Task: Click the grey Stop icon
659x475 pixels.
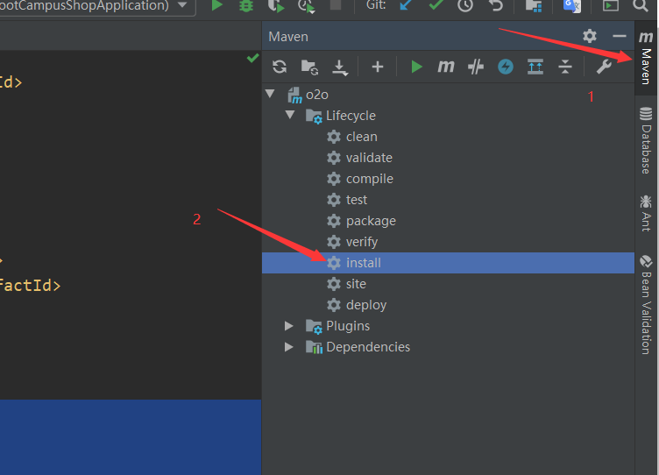Action: click(336, 4)
